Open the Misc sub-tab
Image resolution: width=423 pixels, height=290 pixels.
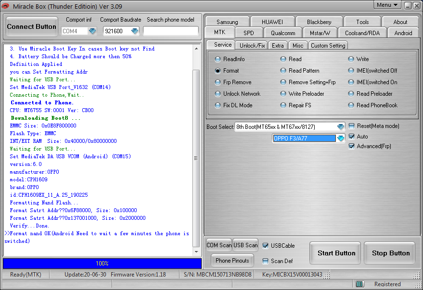click(298, 46)
